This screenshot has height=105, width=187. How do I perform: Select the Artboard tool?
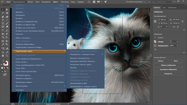3,52
